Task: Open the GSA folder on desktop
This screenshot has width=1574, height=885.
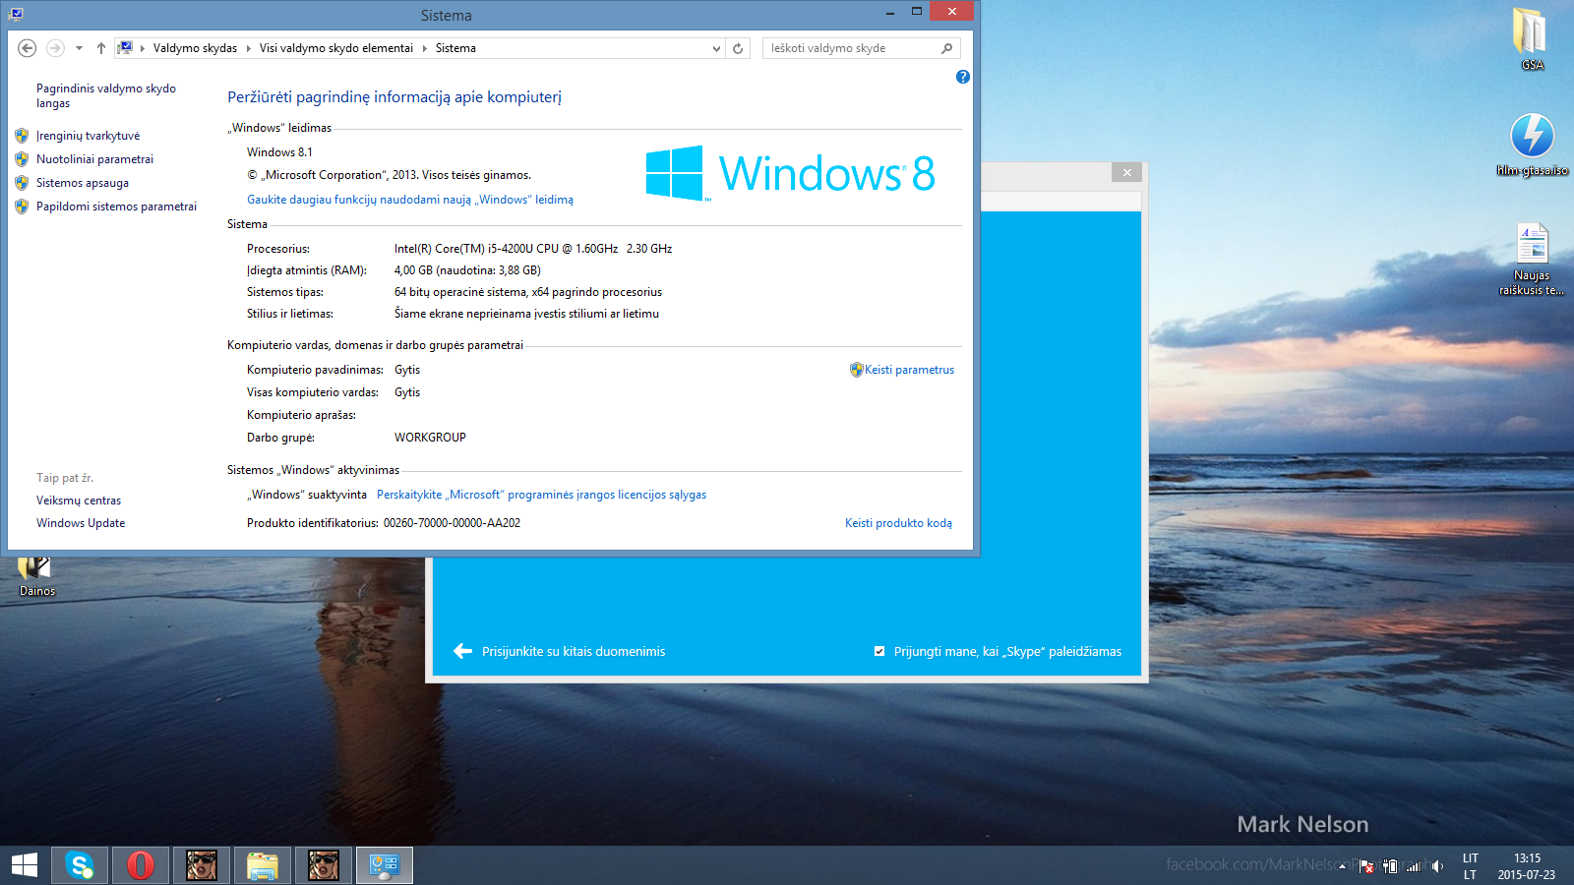Action: tap(1532, 39)
